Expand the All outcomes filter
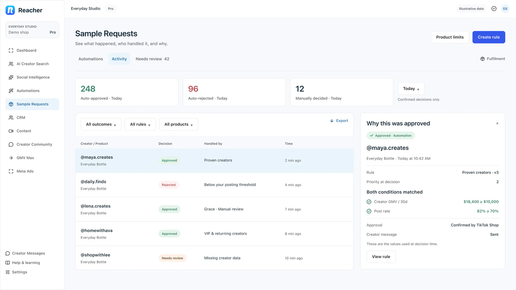This screenshot has height=290, width=516. (101, 124)
